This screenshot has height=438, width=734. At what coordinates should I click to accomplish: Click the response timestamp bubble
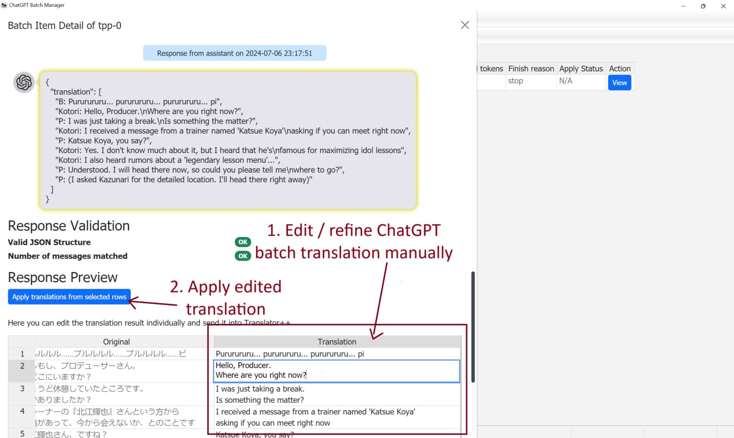[x=234, y=53]
